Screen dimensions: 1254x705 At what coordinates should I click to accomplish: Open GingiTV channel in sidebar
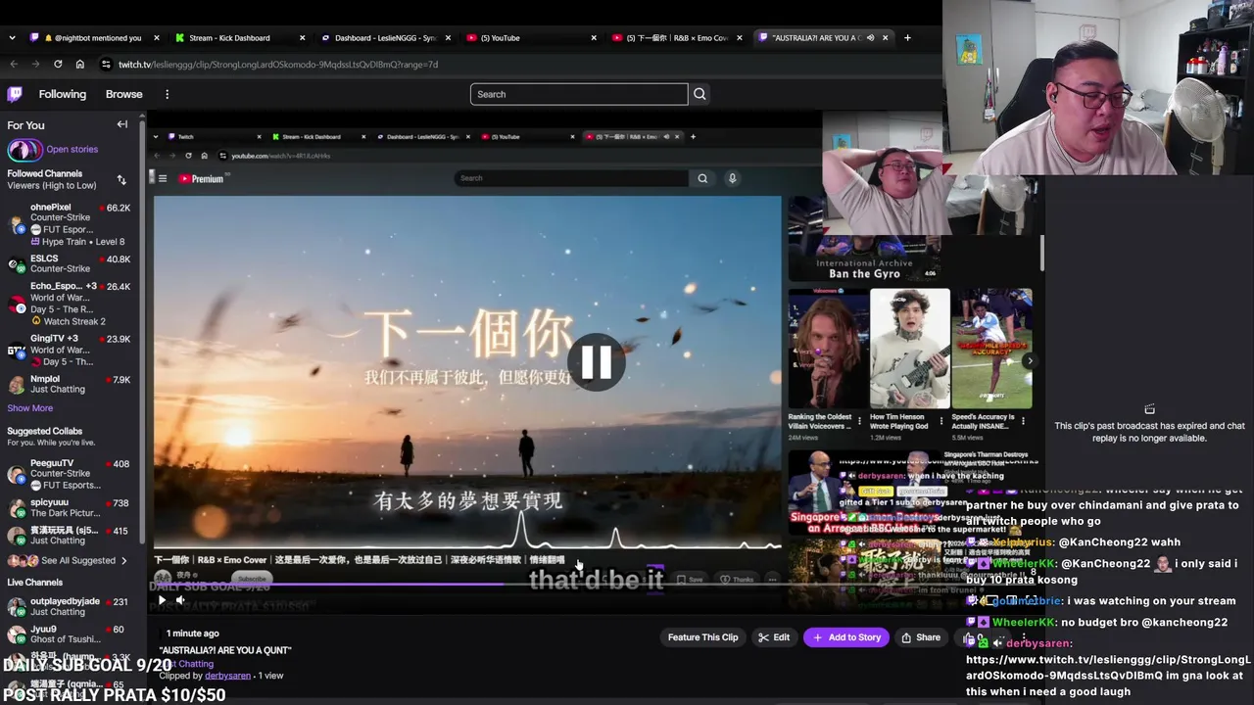(70, 351)
